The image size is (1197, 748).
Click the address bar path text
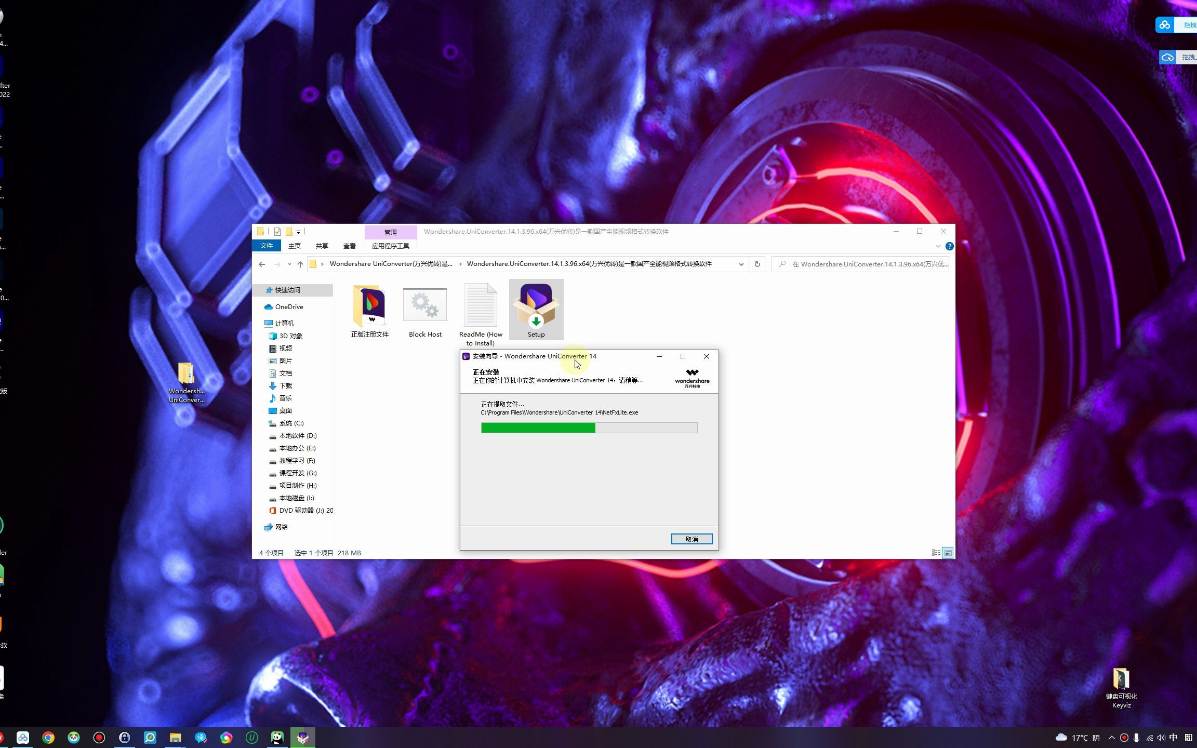(x=589, y=264)
